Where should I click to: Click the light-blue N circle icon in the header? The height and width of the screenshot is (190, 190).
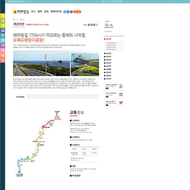tap(65, 12)
